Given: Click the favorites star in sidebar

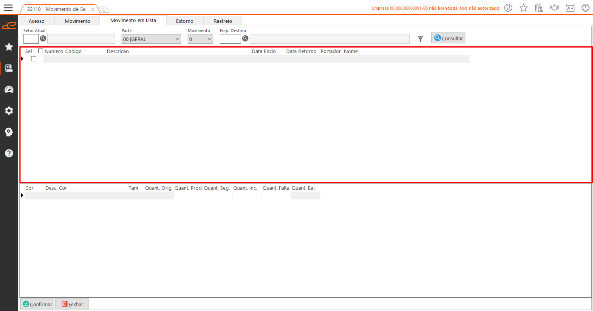Looking at the screenshot, I should 9,47.
